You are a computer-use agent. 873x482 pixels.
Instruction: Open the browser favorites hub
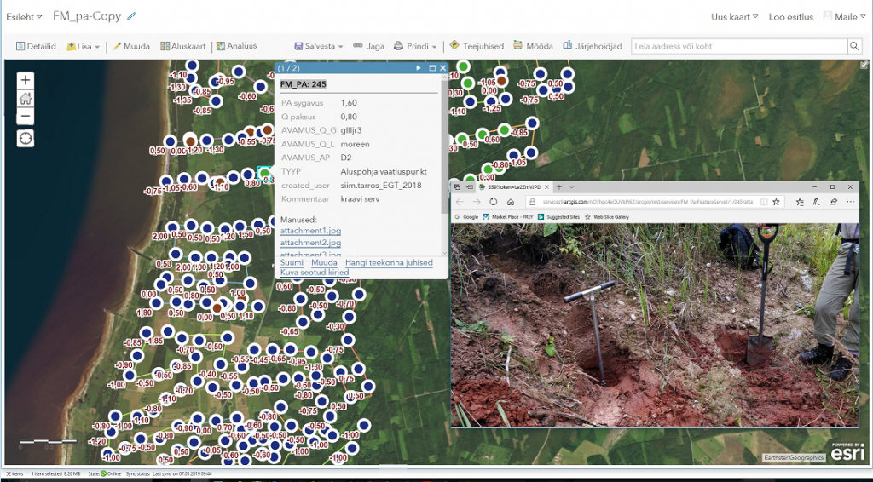point(800,202)
